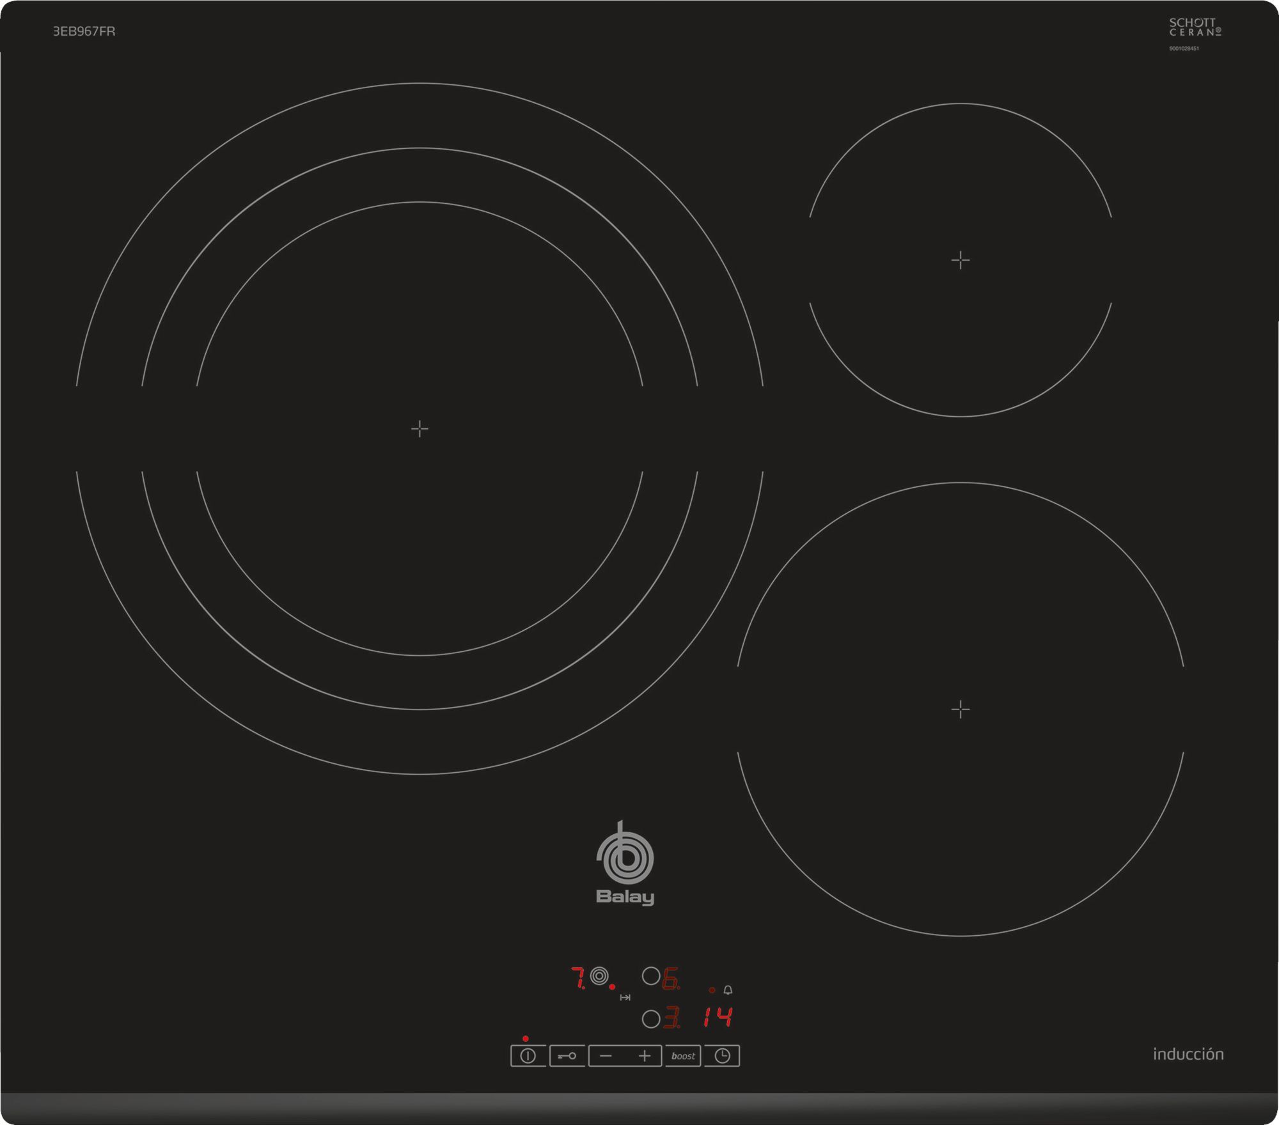Select the lower single-circle zone selector
The image size is (1279, 1125).
point(651,1019)
